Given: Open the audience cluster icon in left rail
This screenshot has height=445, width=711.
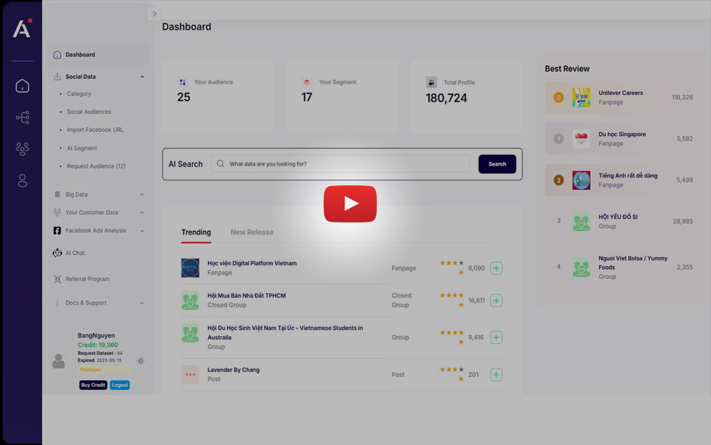Looking at the screenshot, I should click(22, 149).
